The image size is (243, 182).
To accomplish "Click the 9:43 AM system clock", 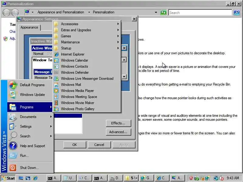I will tap(233, 178).
